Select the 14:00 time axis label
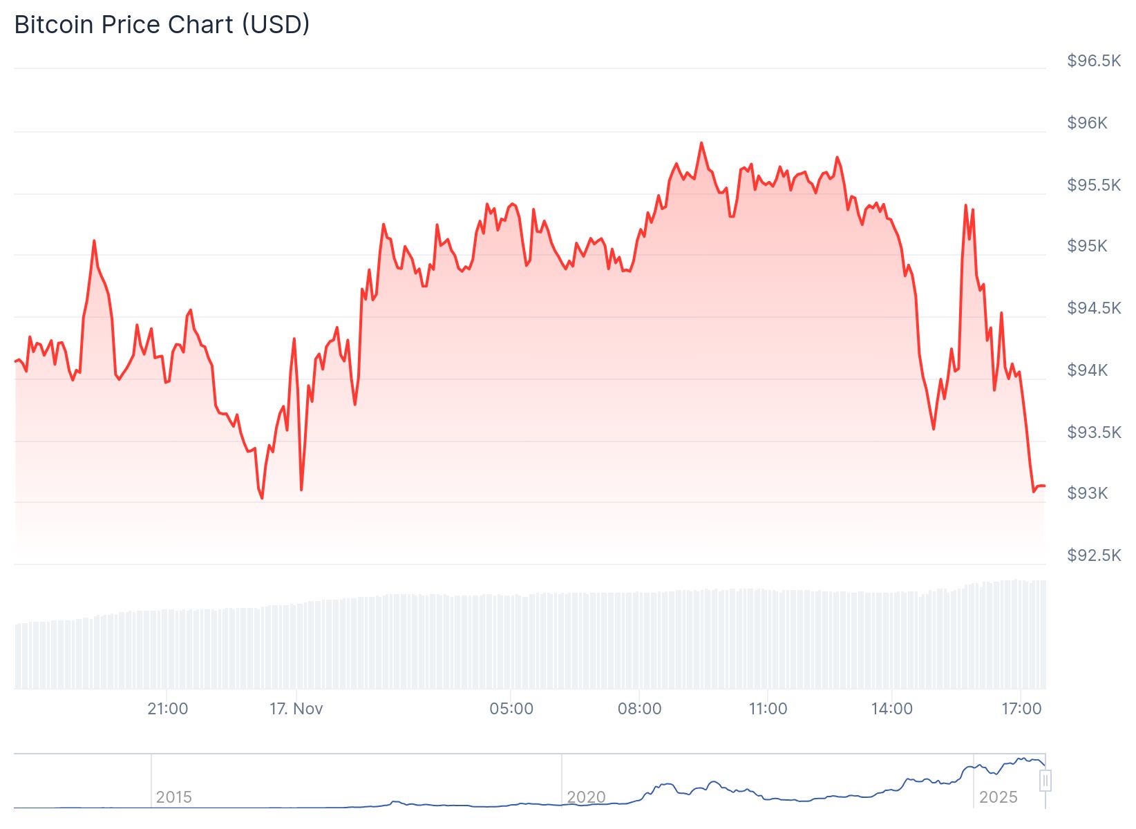This screenshot has width=1136, height=829. (892, 709)
